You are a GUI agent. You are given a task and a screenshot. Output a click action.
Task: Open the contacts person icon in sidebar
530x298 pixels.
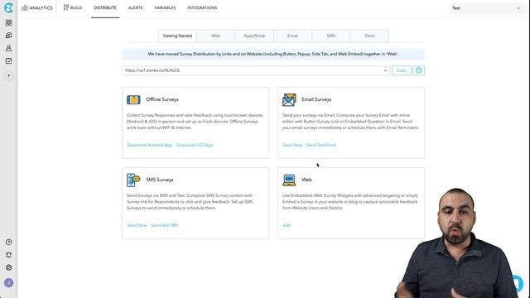(x=9, y=48)
